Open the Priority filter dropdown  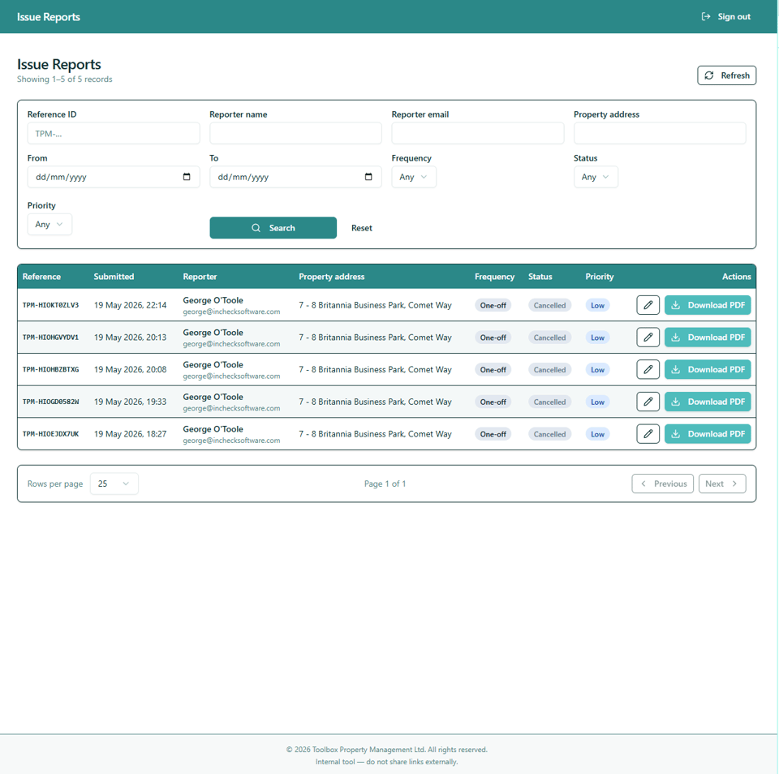pos(49,225)
